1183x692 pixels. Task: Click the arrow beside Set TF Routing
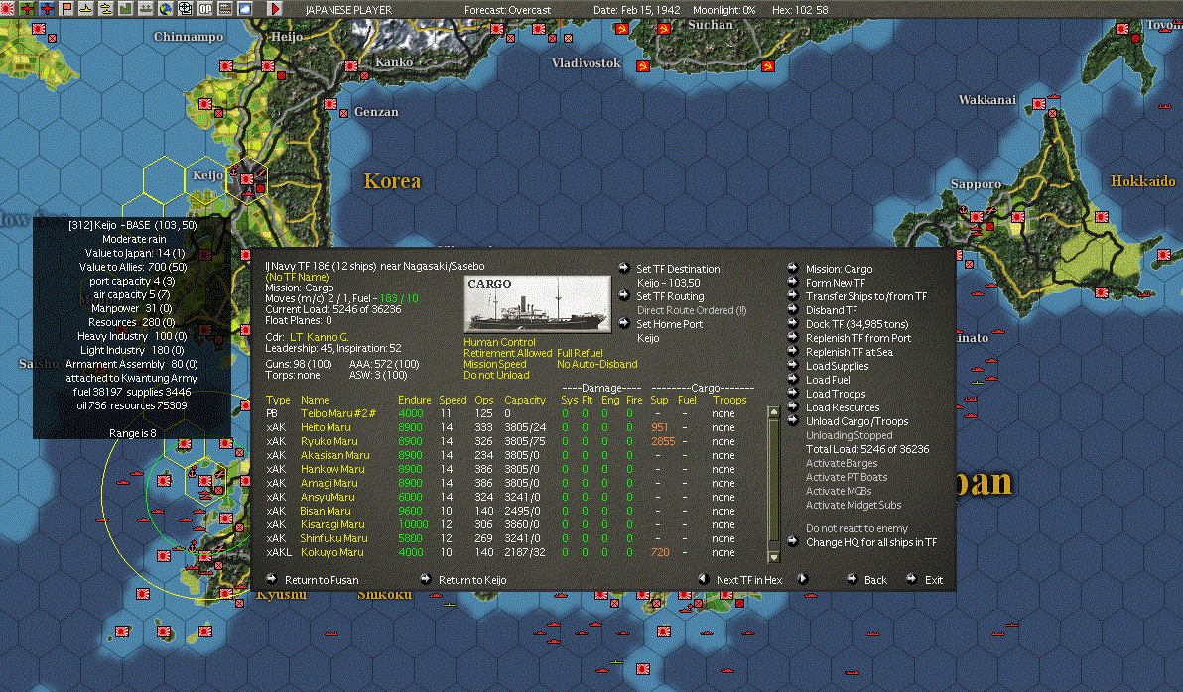click(624, 295)
